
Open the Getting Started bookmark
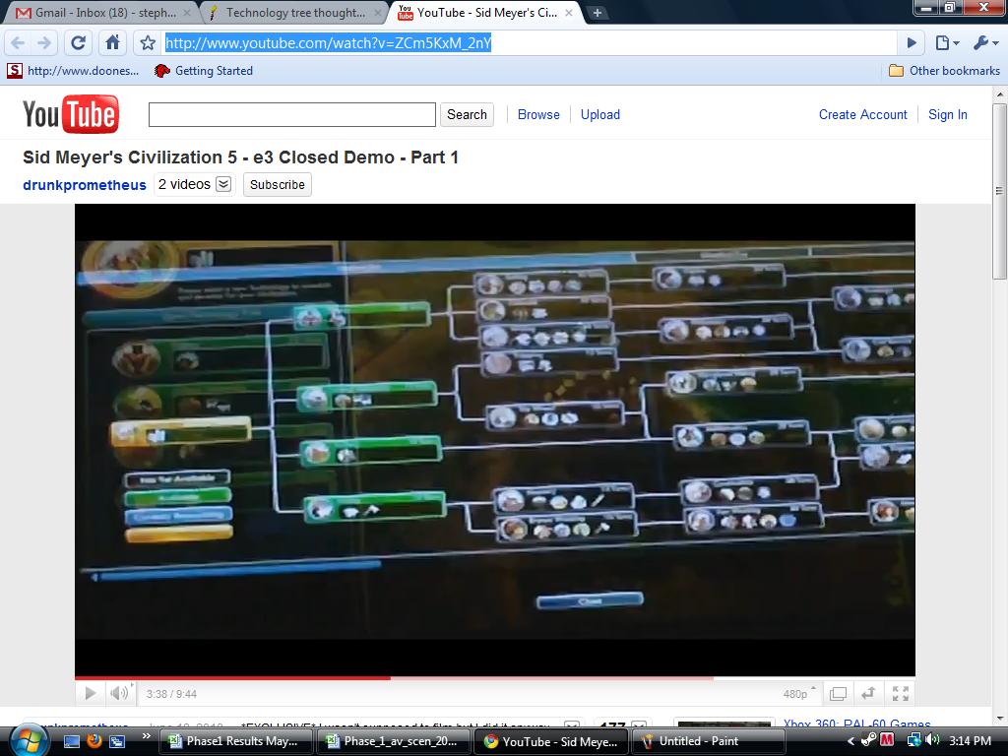pos(204,71)
